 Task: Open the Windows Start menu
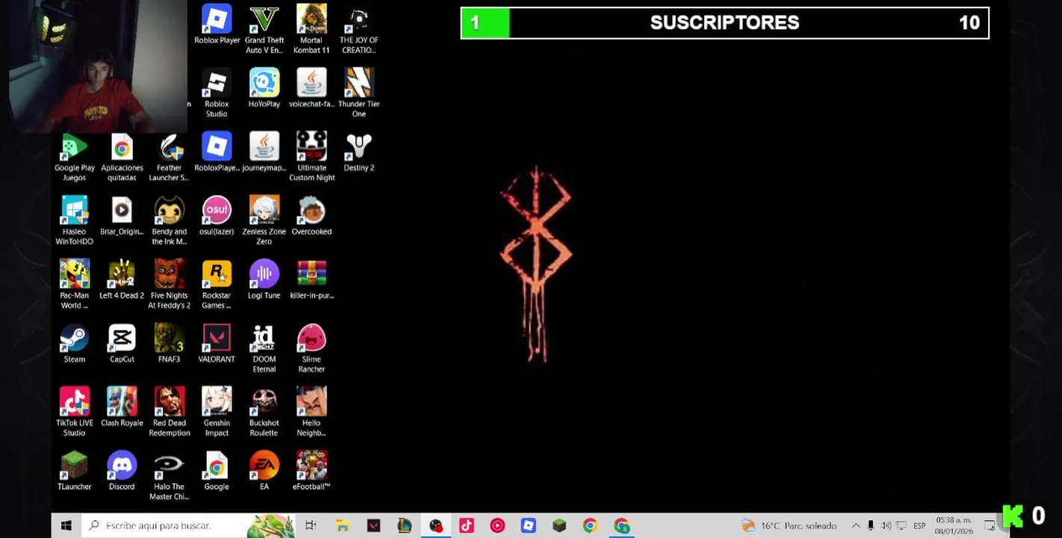coord(66,525)
